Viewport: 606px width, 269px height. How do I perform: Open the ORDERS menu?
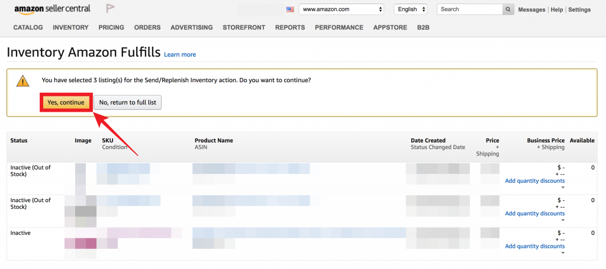pos(147,27)
